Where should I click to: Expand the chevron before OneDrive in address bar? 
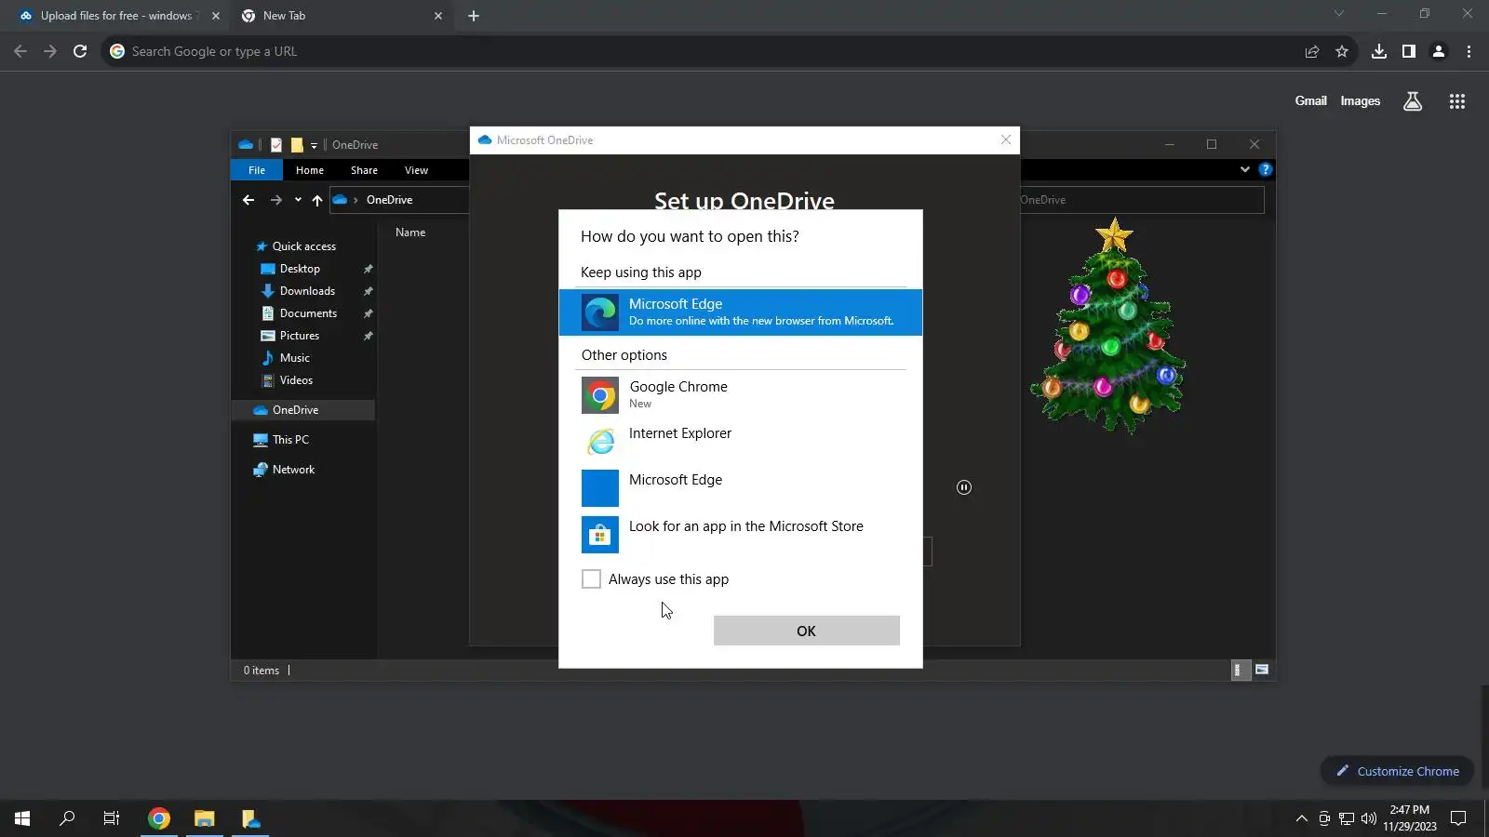coord(355,200)
